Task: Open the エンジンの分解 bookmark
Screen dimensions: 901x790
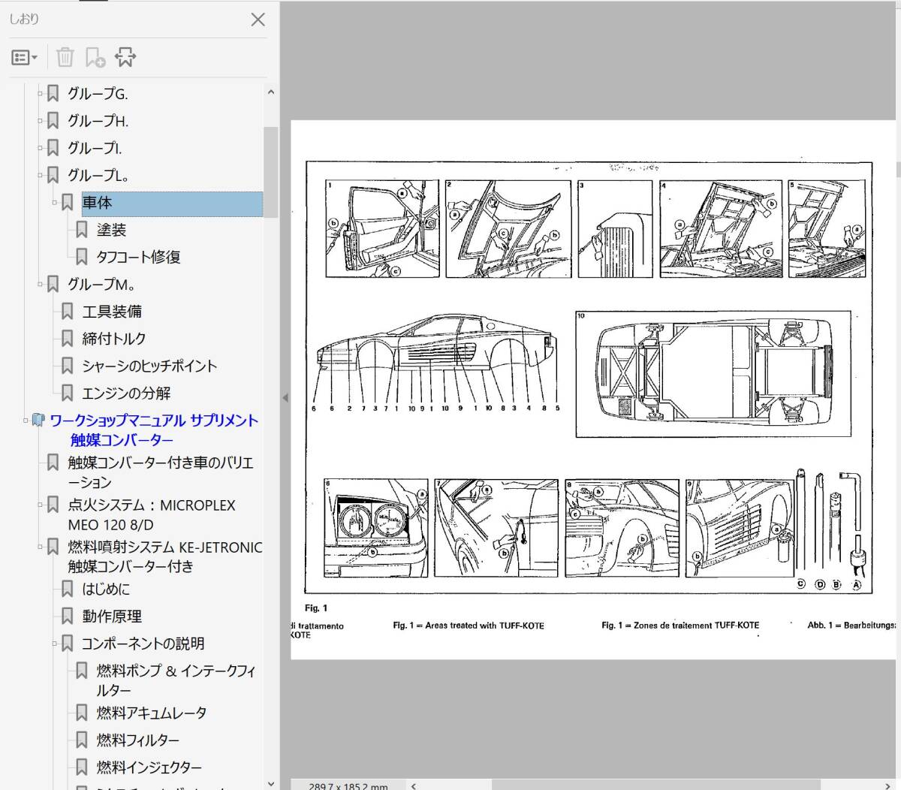Action: click(126, 393)
